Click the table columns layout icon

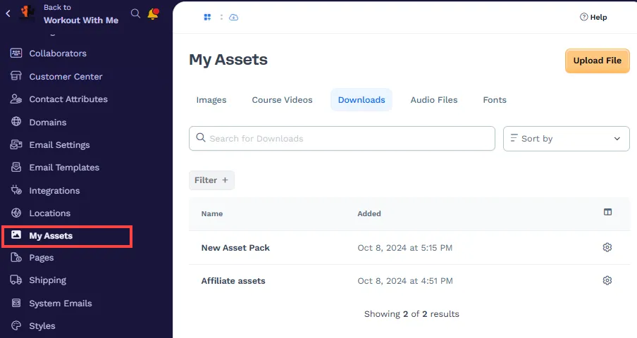[607, 213]
